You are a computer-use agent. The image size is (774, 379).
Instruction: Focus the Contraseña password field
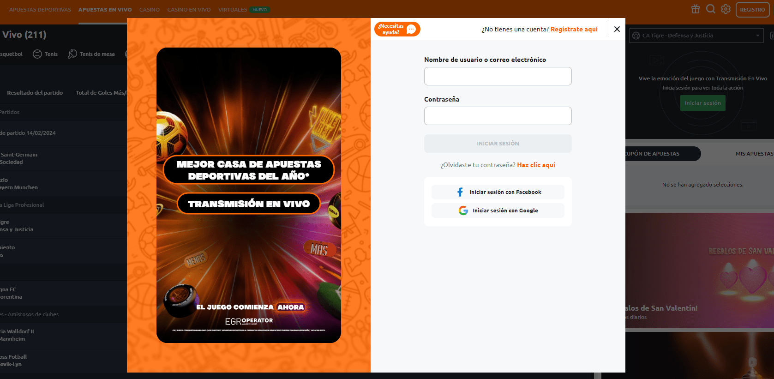coord(498,116)
